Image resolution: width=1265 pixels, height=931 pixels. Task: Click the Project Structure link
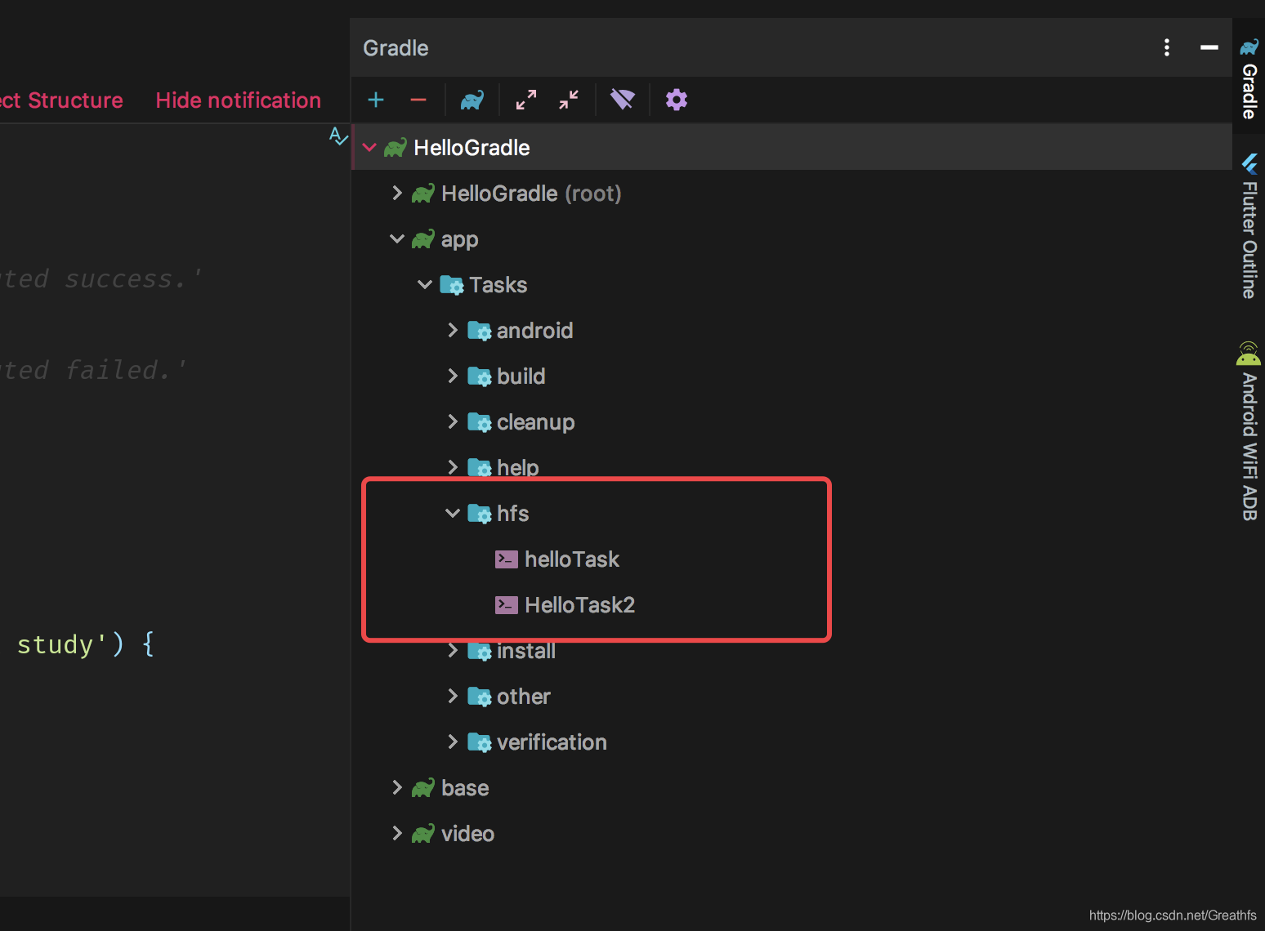[x=61, y=100]
